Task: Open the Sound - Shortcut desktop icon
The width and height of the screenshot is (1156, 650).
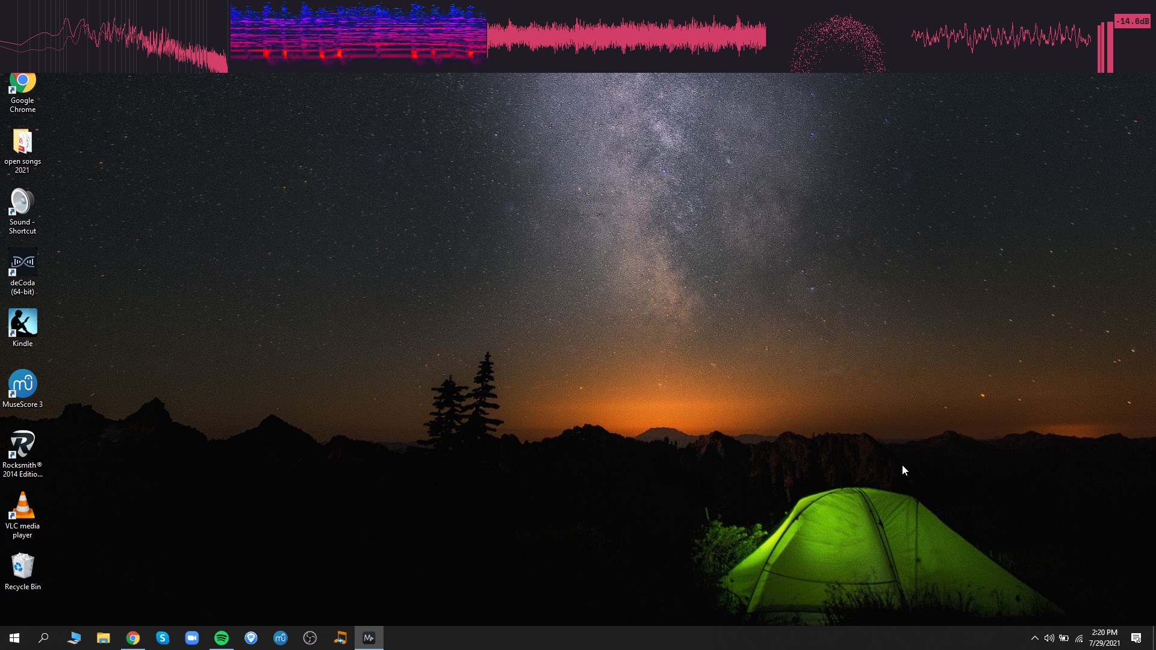Action: pos(22,211)
